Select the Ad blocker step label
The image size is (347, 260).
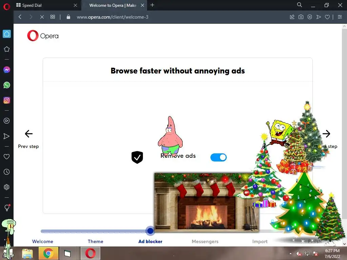click(x=150, y=241)
